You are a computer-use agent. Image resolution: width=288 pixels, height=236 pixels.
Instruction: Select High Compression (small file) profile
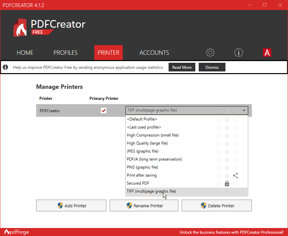[x=153, y=135]
